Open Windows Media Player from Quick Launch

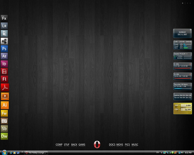15,153
